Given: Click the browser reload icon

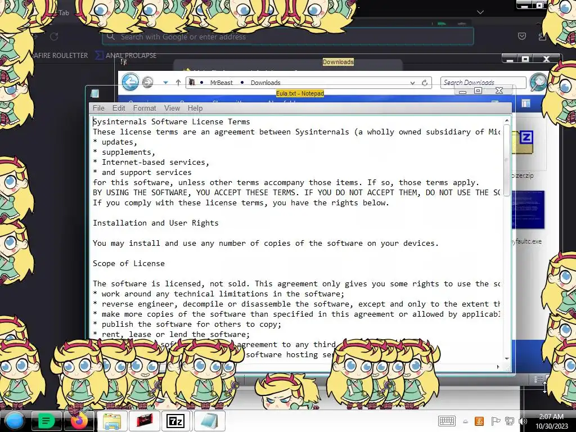Looking at the screenshot, I should [54, 37].
